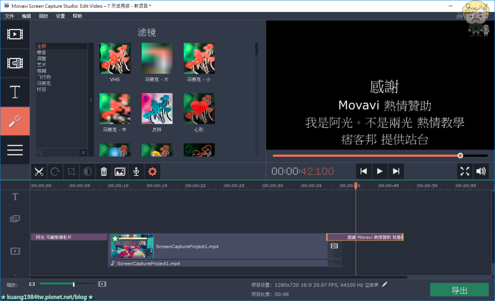
Task: Select the 全部 filter category
Action: [x=61, y=46]
